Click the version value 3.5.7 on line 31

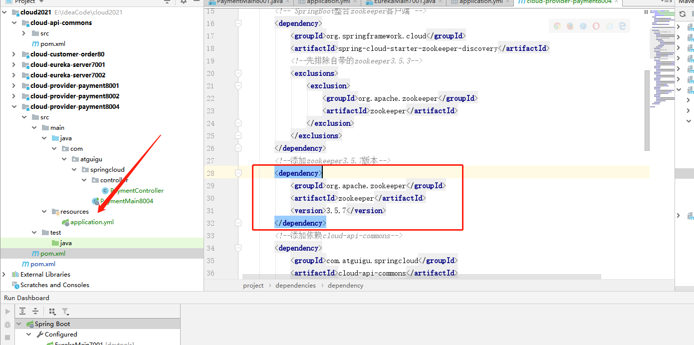[336, 211]
